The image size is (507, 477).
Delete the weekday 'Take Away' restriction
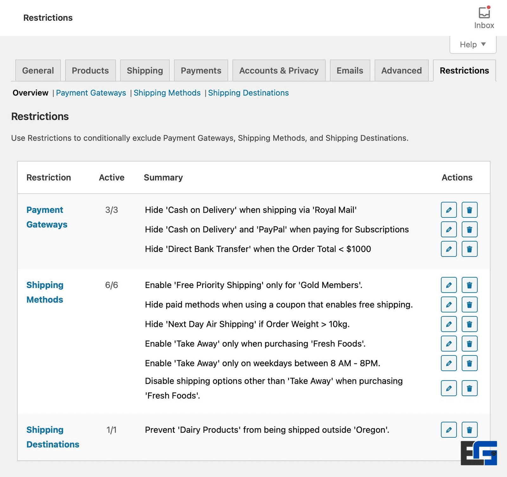(x=469, y=363)
